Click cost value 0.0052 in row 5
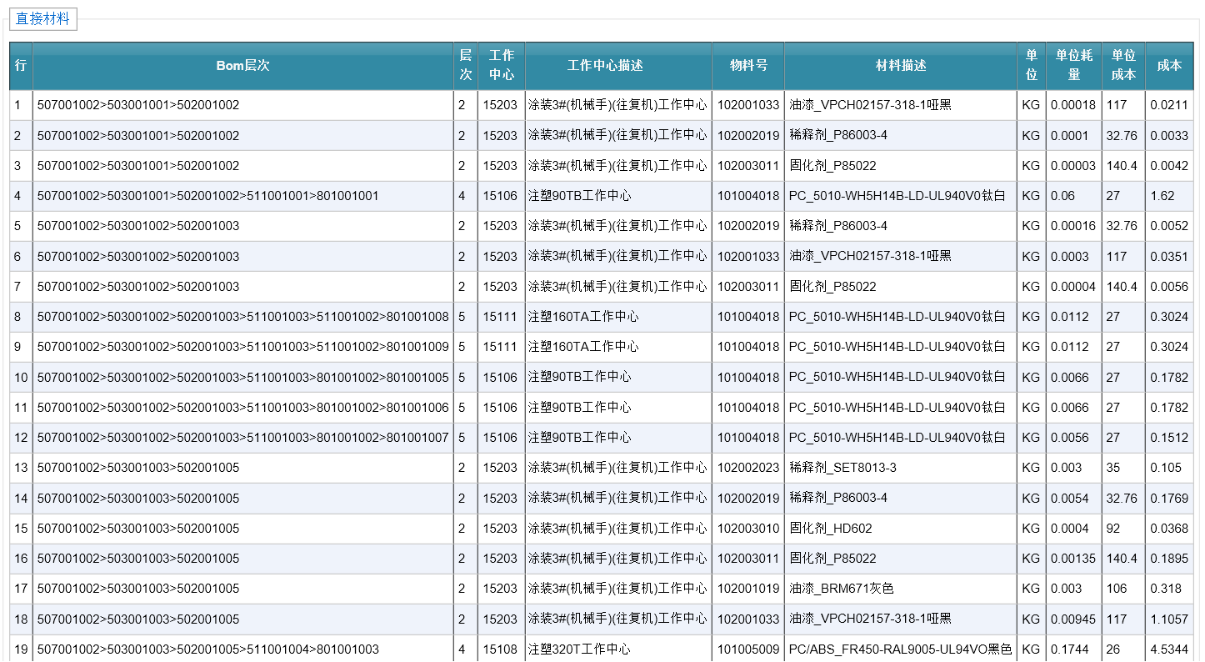The width and height of the screenshot is (1205, 662). pyautogui.click(x=1169, y=226)
